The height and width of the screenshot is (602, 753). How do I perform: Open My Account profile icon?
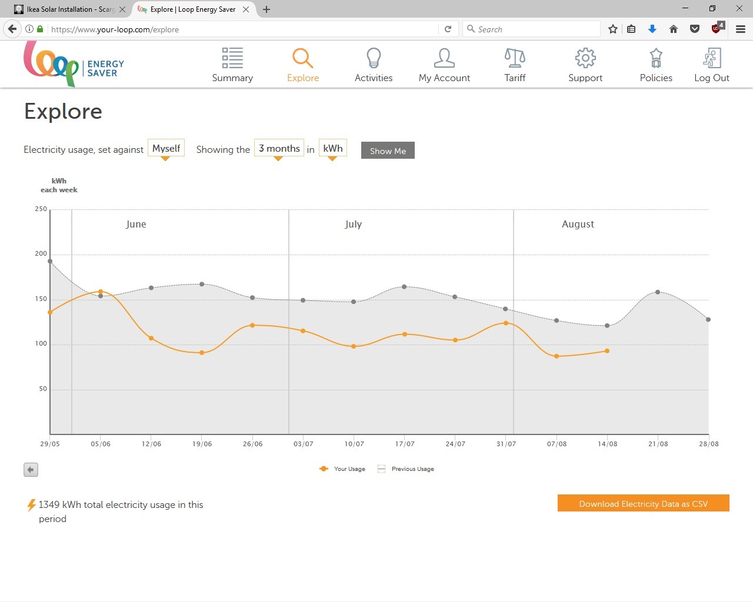click(x=444, y=58)
